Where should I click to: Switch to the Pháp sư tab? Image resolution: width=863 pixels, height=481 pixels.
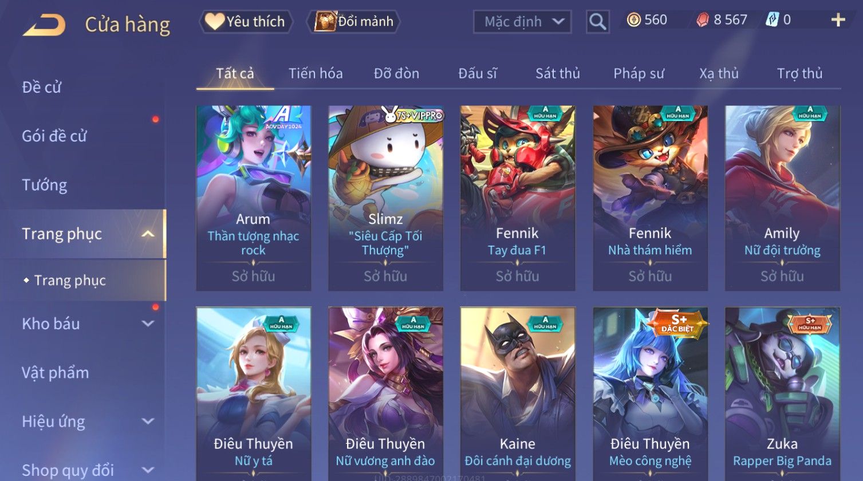tap(639, 73)
